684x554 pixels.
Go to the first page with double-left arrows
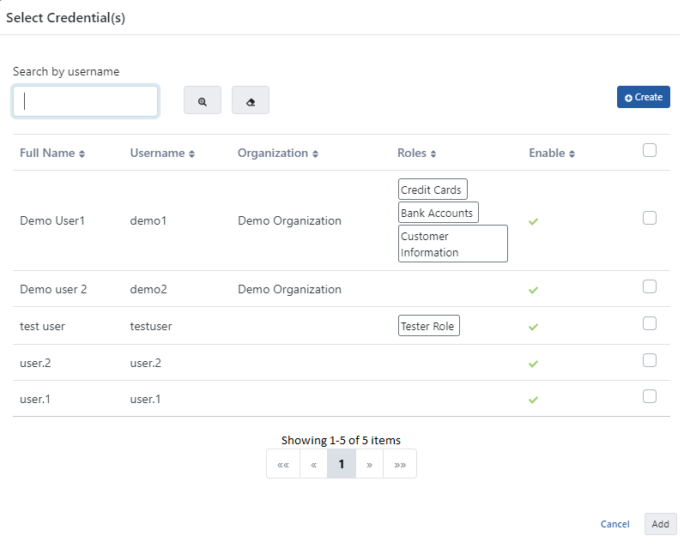click(283, 464)
